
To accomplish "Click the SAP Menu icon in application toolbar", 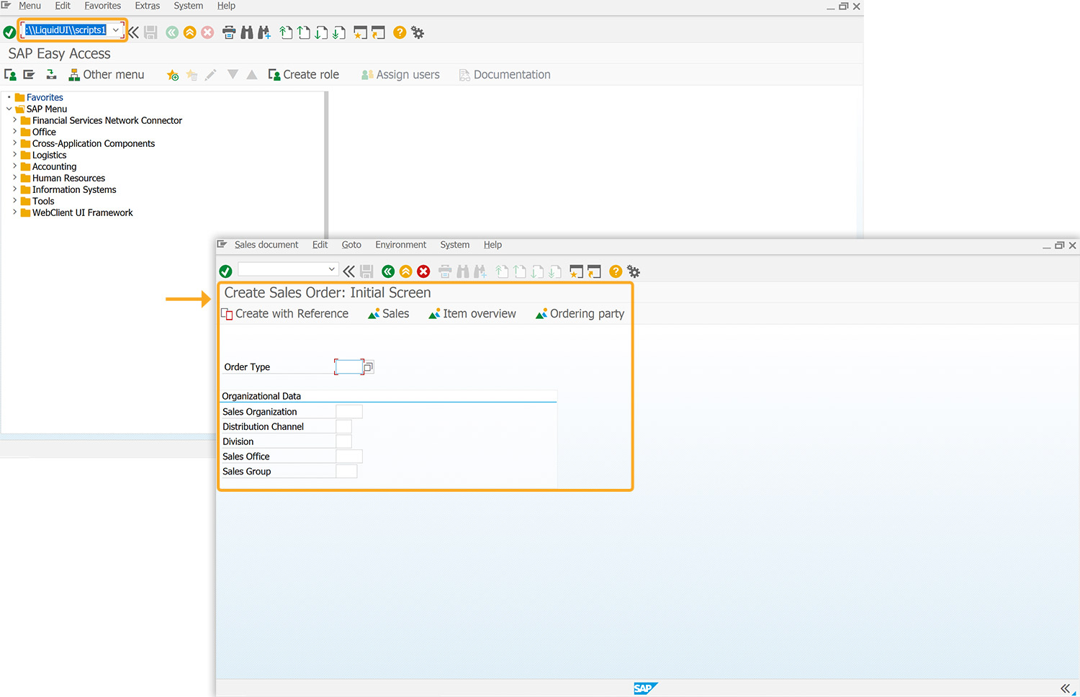I will [x=29, y=75].
